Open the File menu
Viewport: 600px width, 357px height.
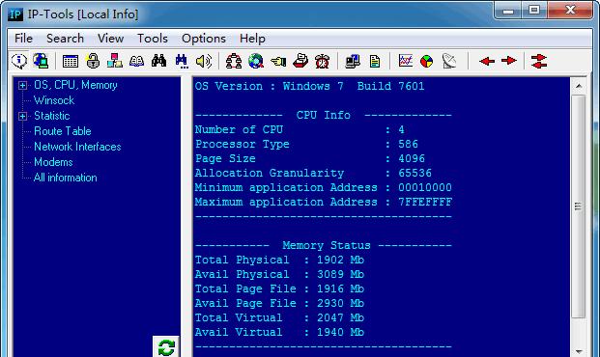tap(23, 39)
